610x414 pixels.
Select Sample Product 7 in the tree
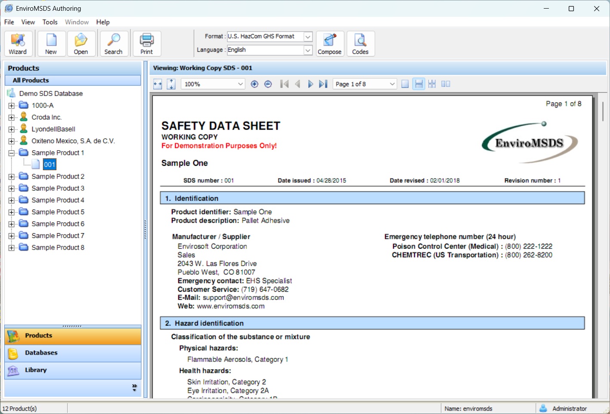coord(58,236)
